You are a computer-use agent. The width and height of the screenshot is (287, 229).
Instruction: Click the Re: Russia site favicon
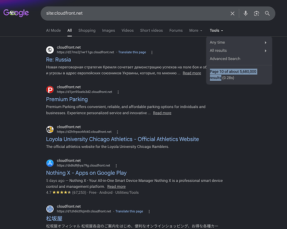[x=50, y=50]
